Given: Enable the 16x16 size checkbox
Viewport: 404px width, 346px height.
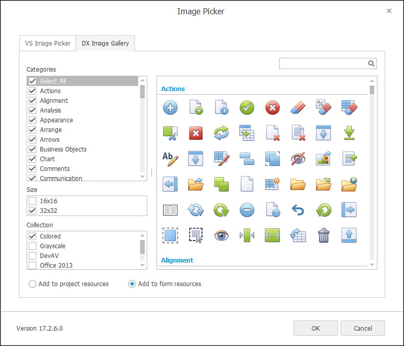Looking at the screenshot, I should pos(32,201).
